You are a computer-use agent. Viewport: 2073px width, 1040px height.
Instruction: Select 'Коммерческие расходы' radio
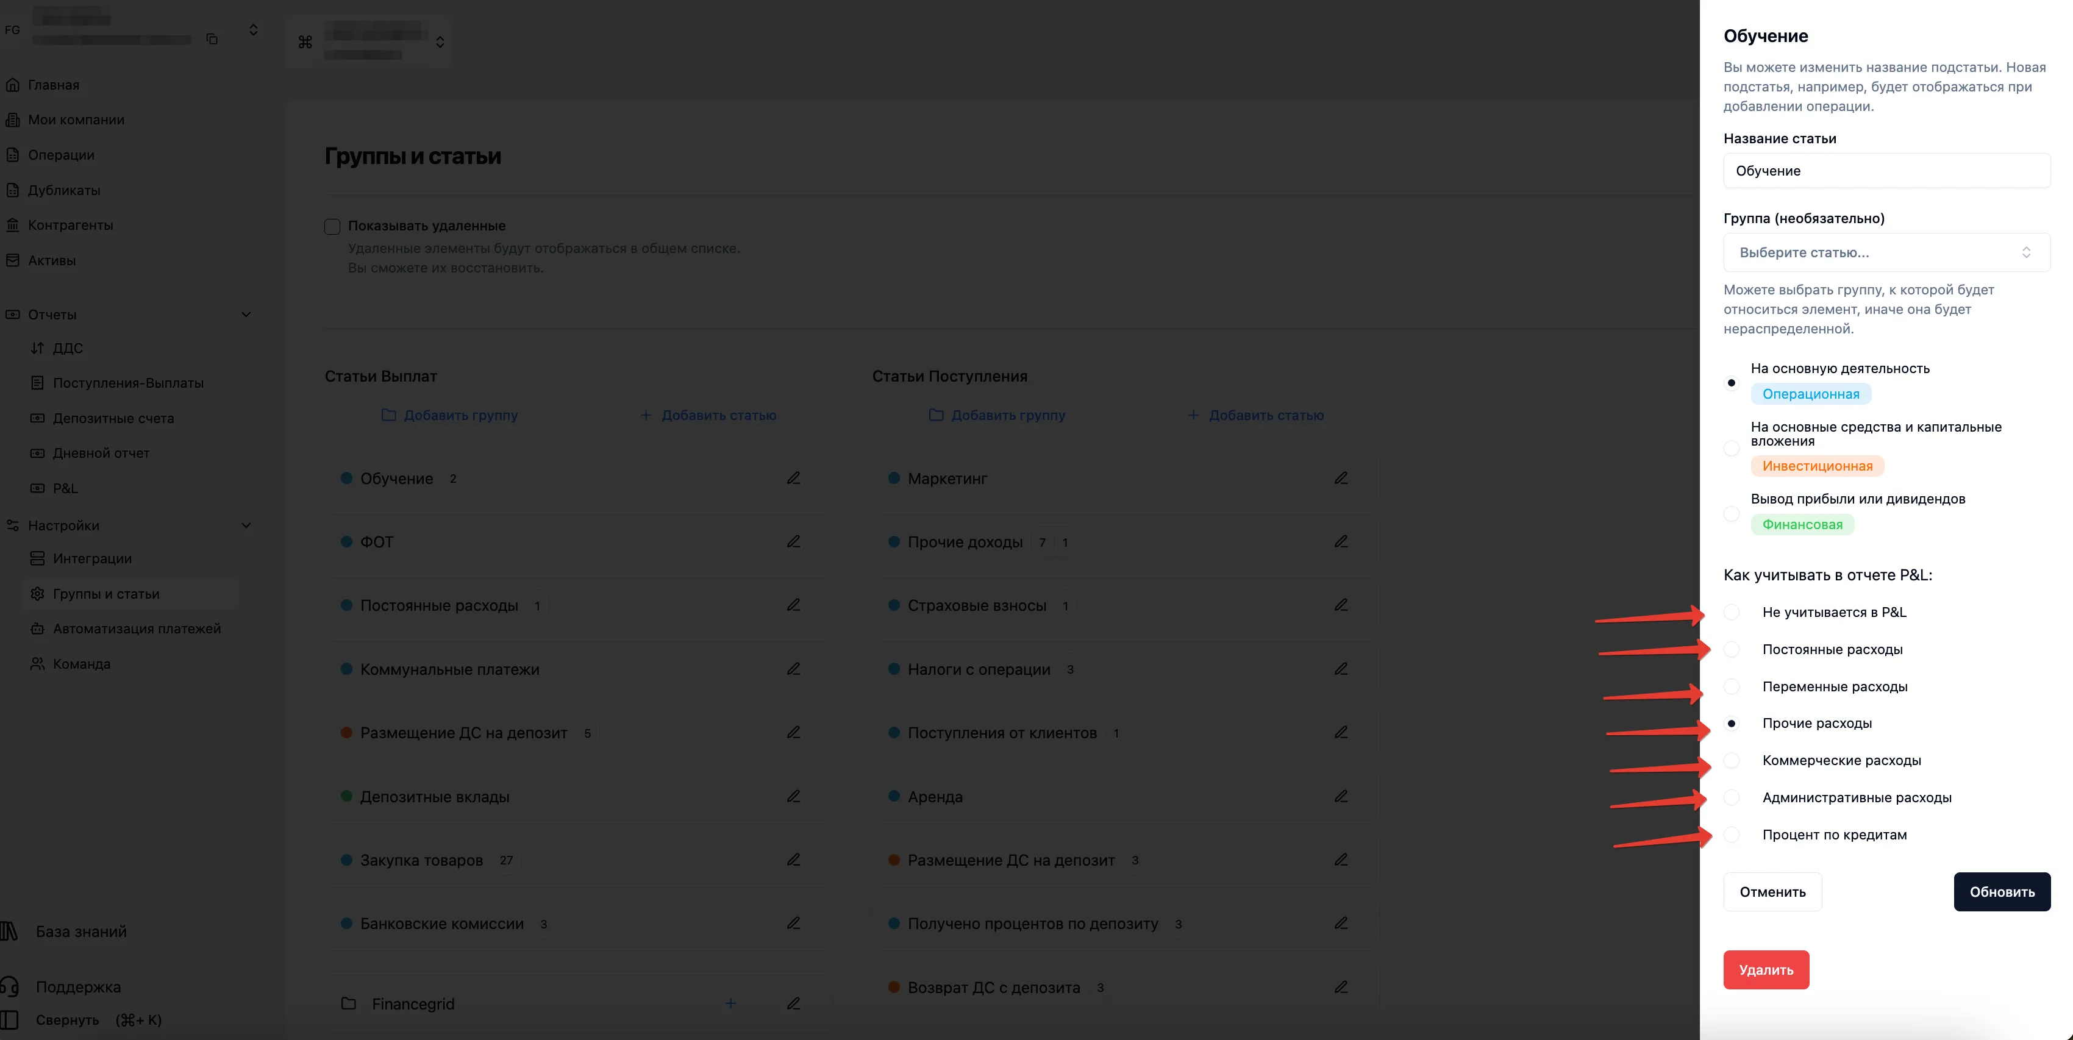1732,760
